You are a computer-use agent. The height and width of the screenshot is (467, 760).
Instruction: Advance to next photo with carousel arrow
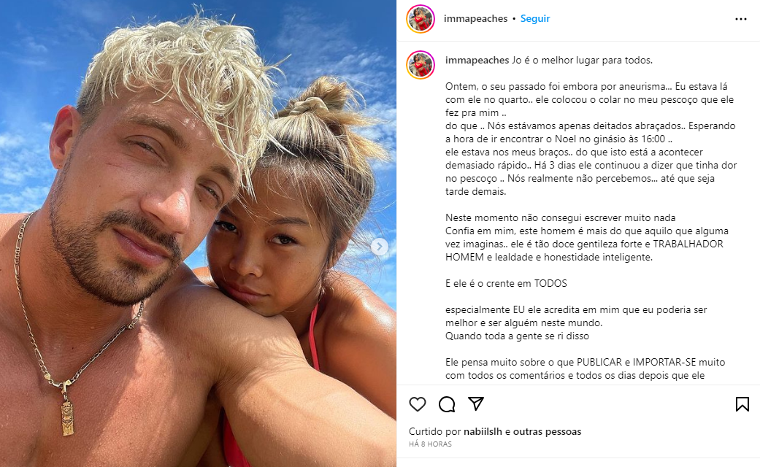pos(380,247)
